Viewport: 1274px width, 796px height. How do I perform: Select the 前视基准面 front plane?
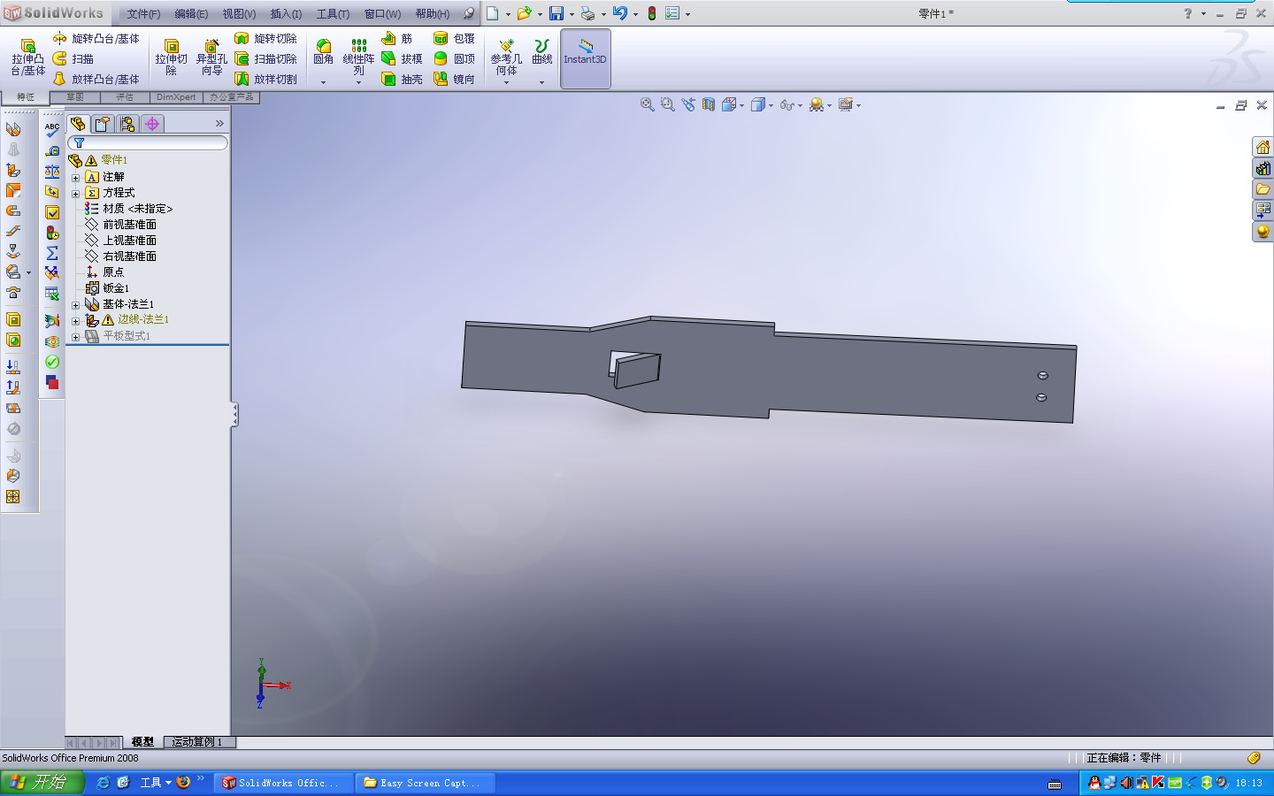click(121, 225)
